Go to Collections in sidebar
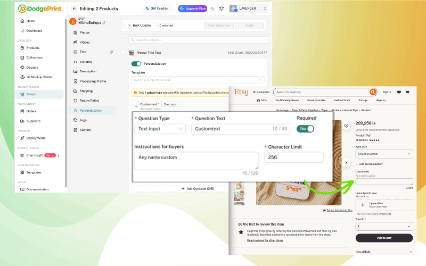The width and height of the screenshot is (426, 266). [x=32, y=57]
